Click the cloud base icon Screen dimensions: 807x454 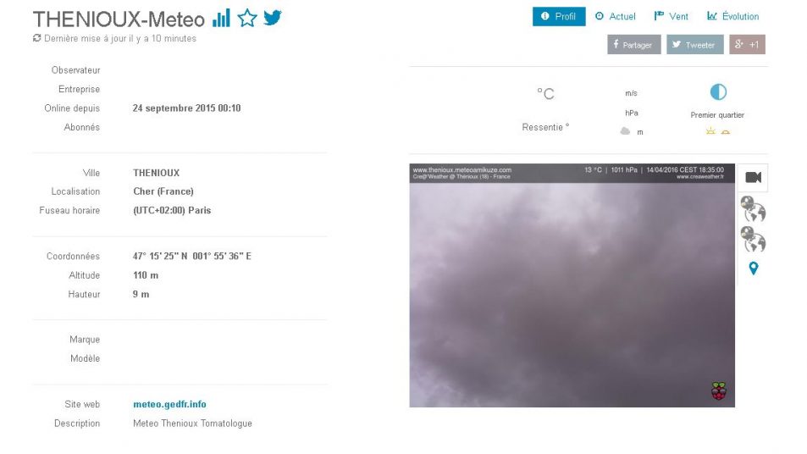[625, 131]
